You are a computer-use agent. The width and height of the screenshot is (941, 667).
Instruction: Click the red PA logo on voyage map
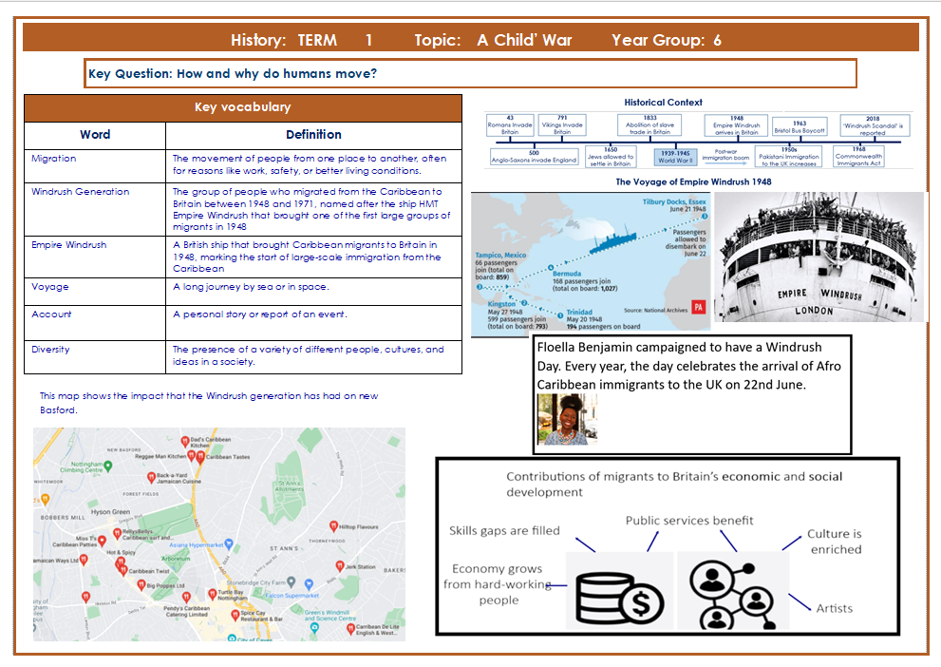[x=698, y=308]
